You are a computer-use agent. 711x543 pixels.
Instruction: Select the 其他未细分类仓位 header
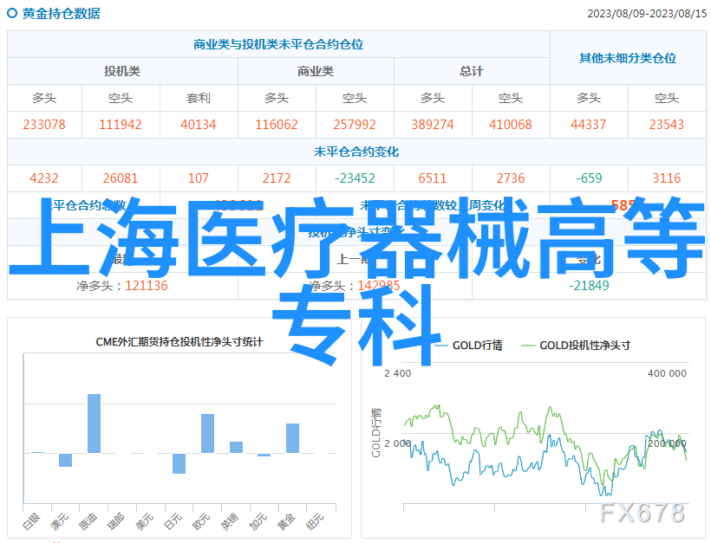pos(628,58)
